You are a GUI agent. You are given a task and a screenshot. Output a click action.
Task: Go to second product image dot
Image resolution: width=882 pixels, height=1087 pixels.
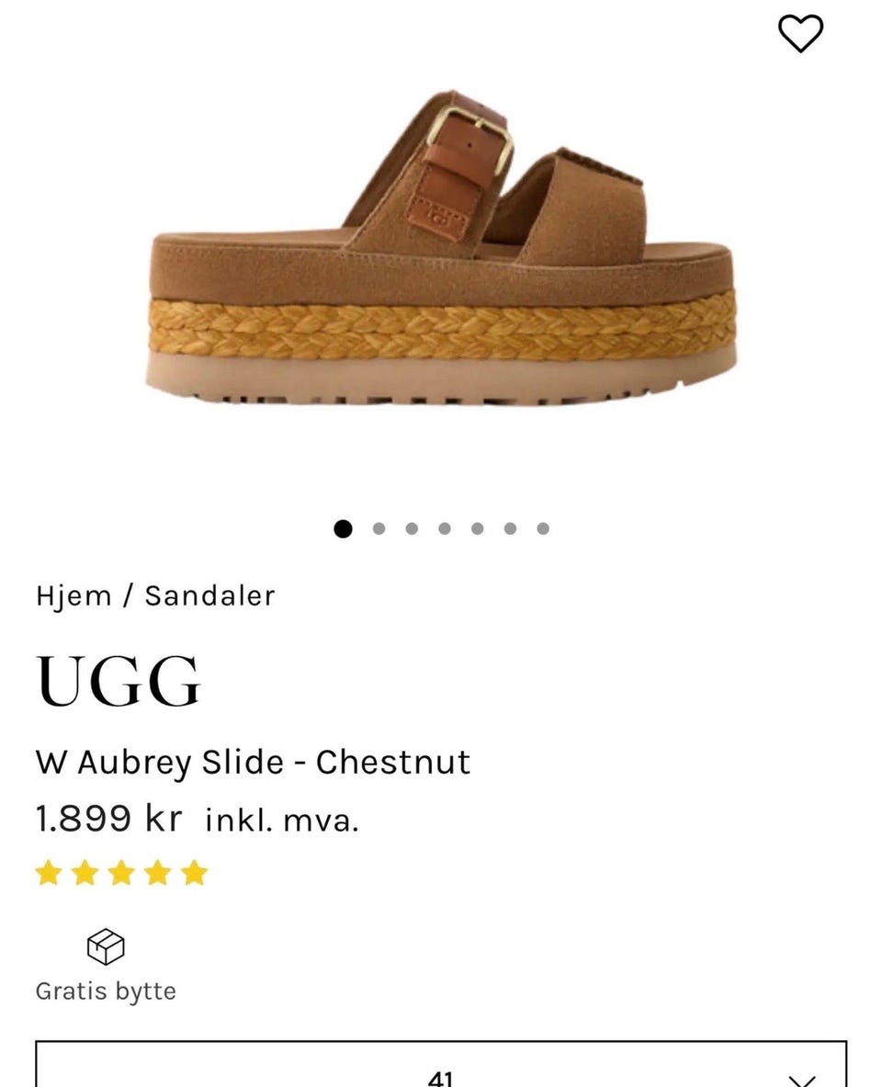[x=379, y=529]
